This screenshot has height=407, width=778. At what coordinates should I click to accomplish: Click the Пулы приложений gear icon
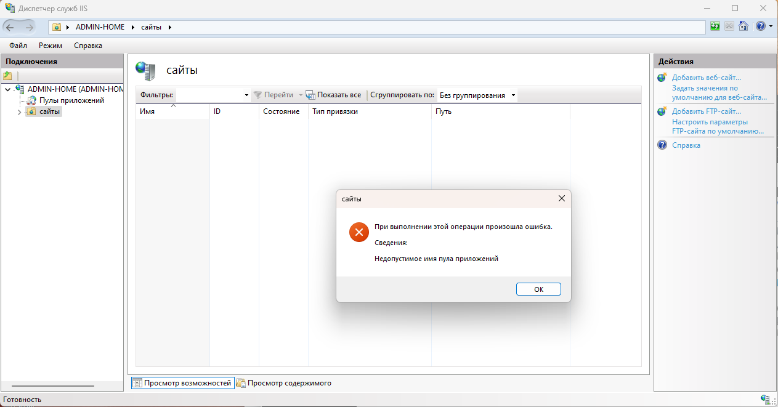(31, 100)
